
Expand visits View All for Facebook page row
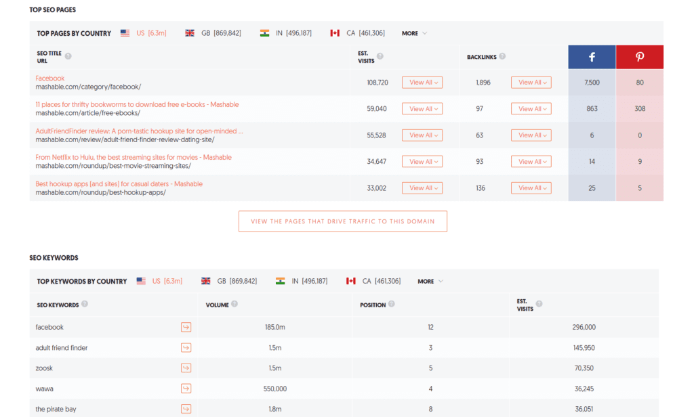422,83
